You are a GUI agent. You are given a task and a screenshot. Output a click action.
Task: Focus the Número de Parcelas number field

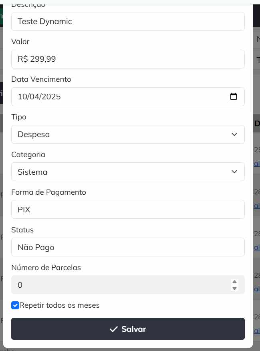tap(120, 285)
